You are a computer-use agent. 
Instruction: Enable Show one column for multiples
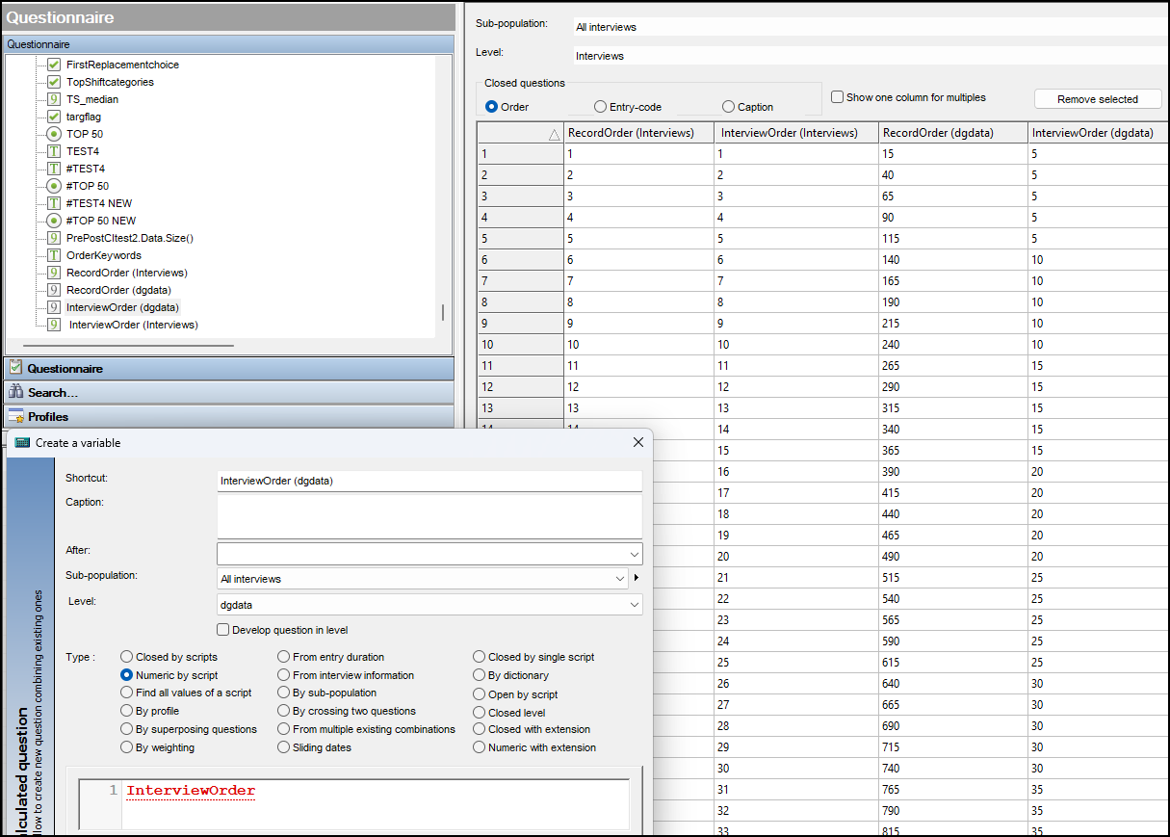[x=838, y=97]
